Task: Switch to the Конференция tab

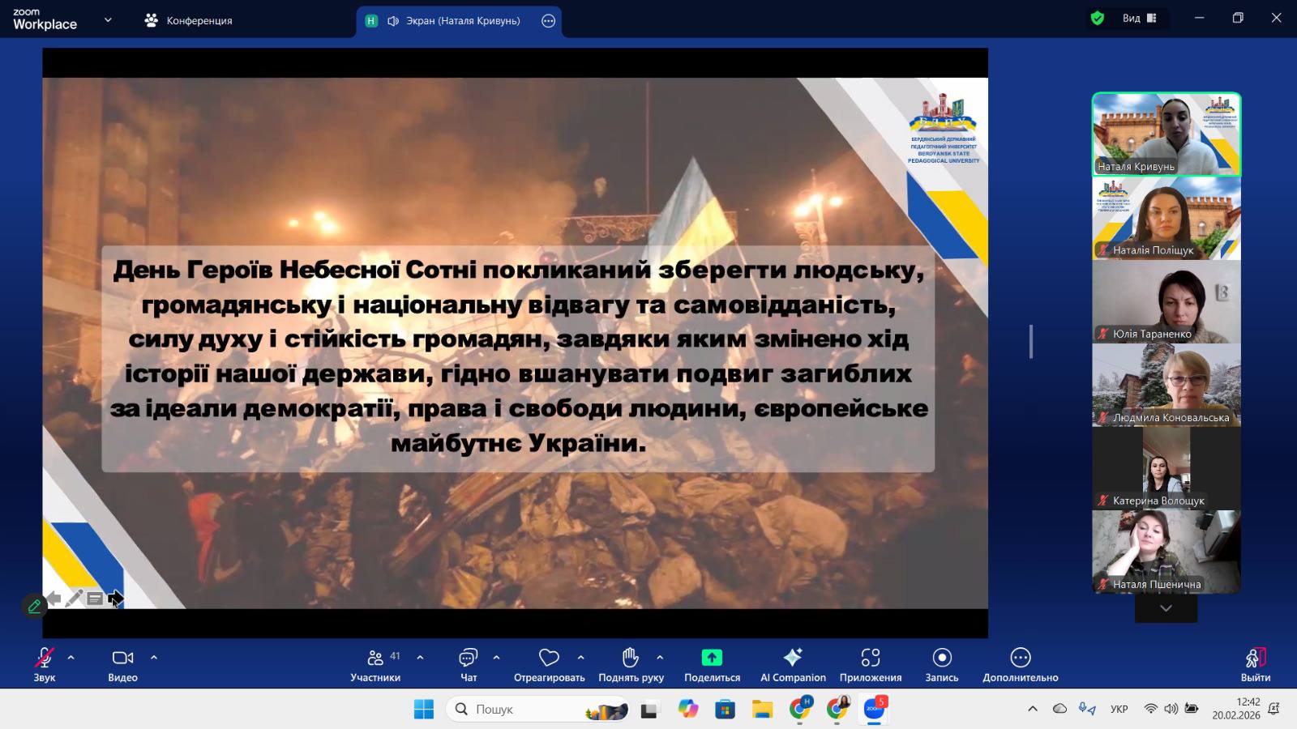Action: [188, 20]
